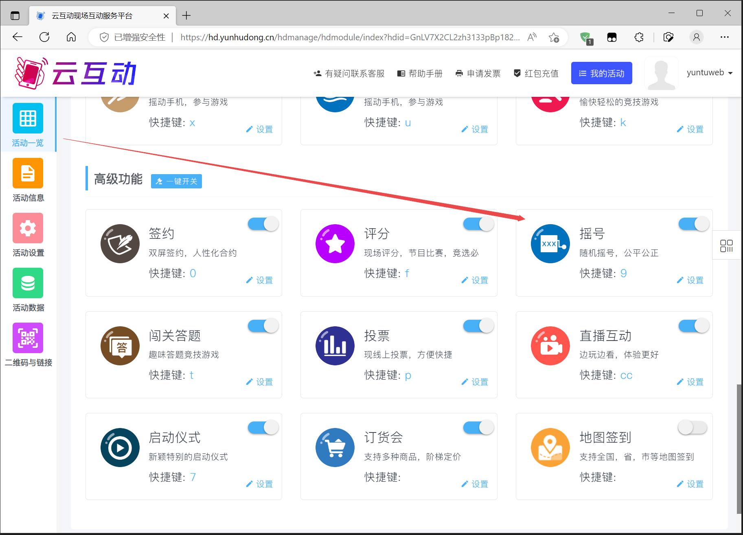The width and height of the screenshot is (743, 535).
Task: Open 设置 for the 签约 module
Action: tap(259, 280)
